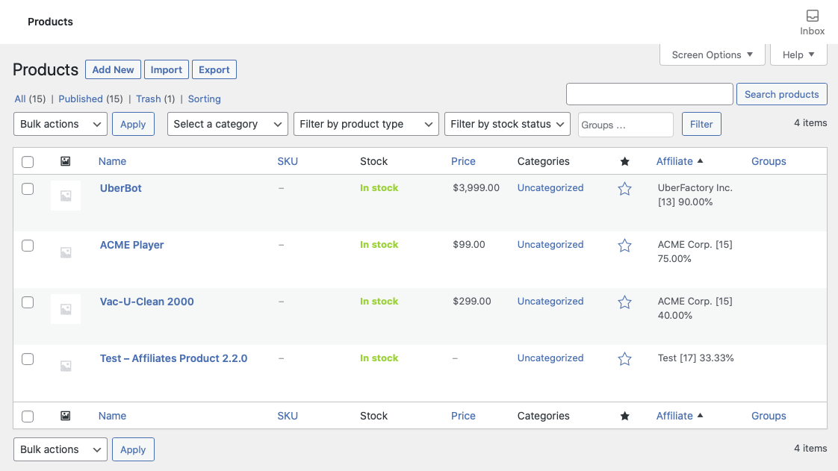
Task: Click Groups column in footer row
Action: (x=769, y=416)
